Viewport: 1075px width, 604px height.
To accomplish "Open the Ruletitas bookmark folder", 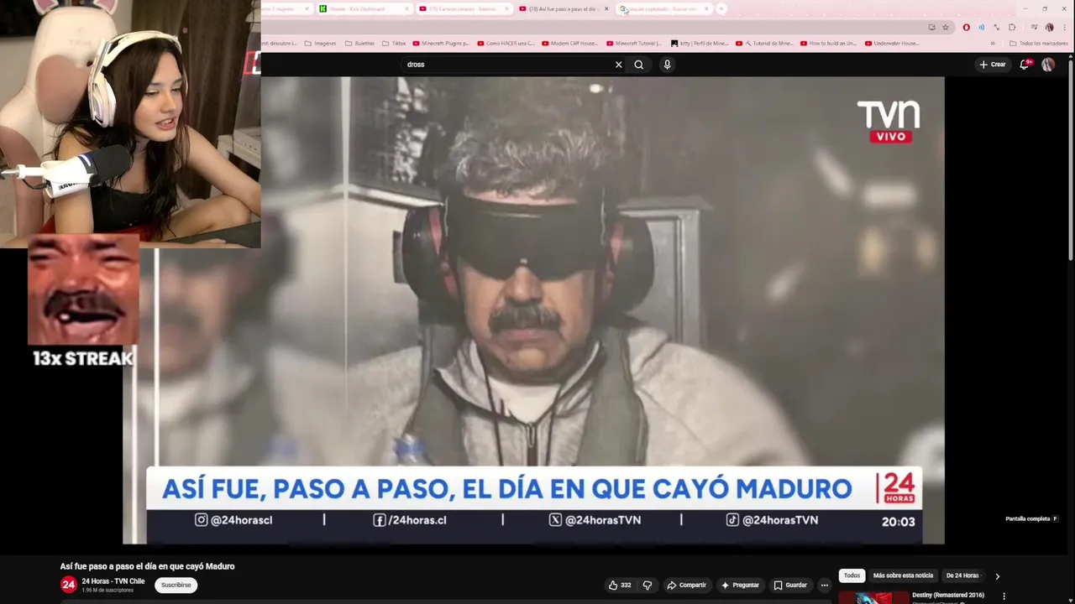I will 360,43.
